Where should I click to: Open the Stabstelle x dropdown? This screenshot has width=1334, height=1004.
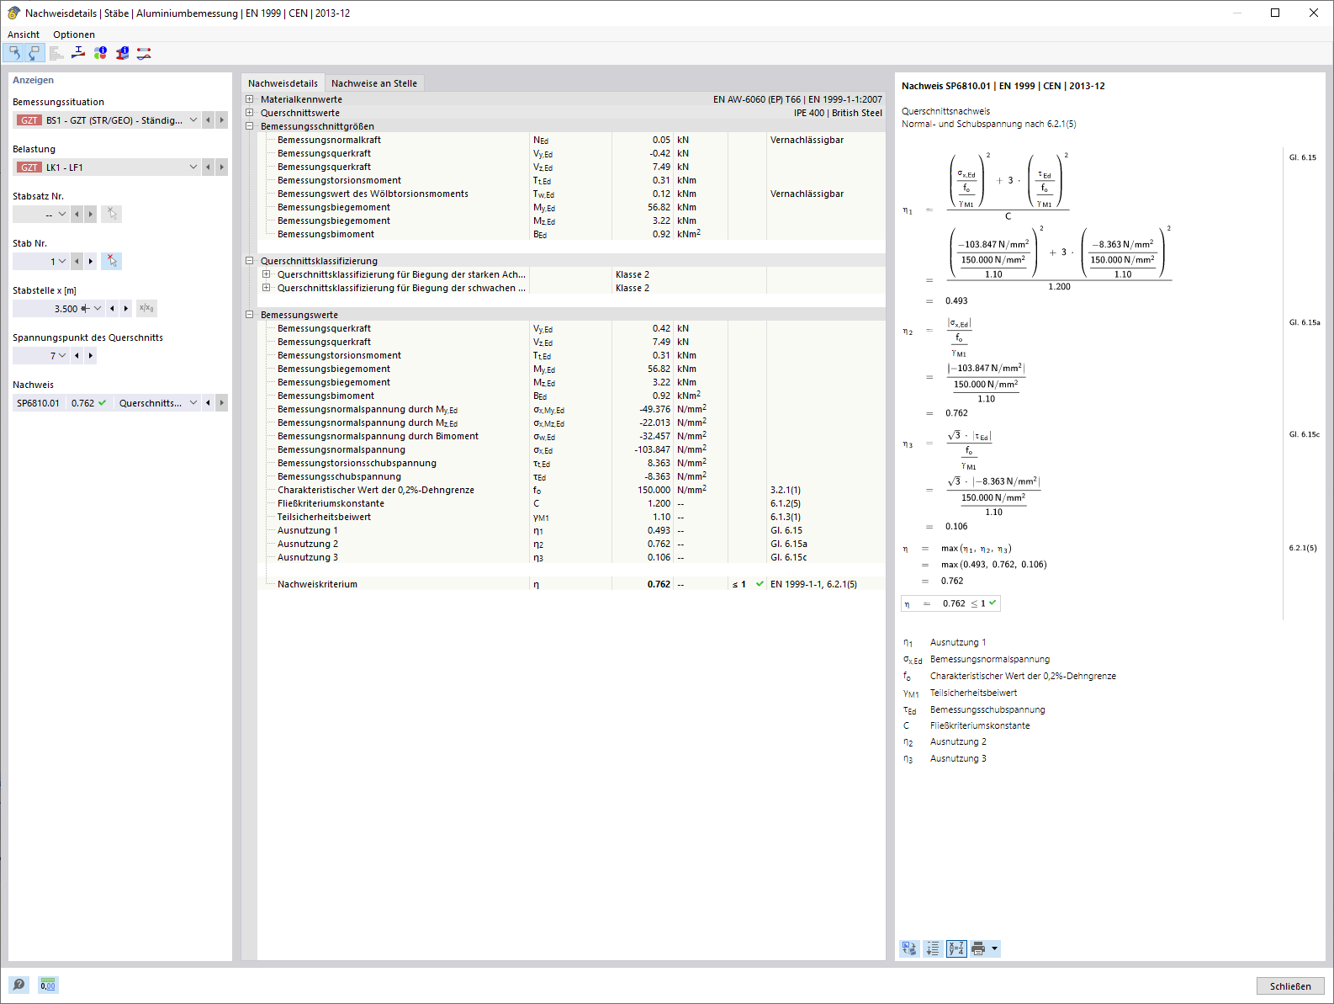coord(98,309)
